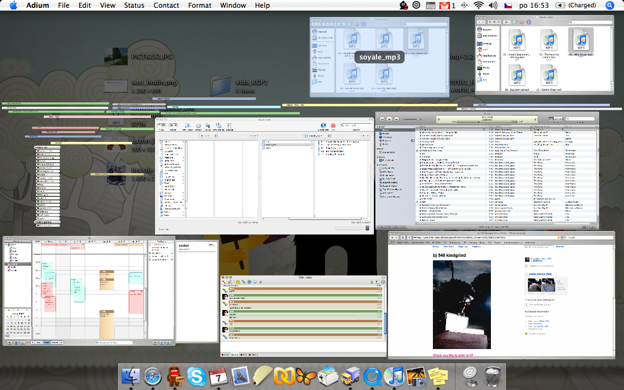Click the iCal 'Events & To Dos' search field
This screenshot has height=390, width=624.
point(114,343)
